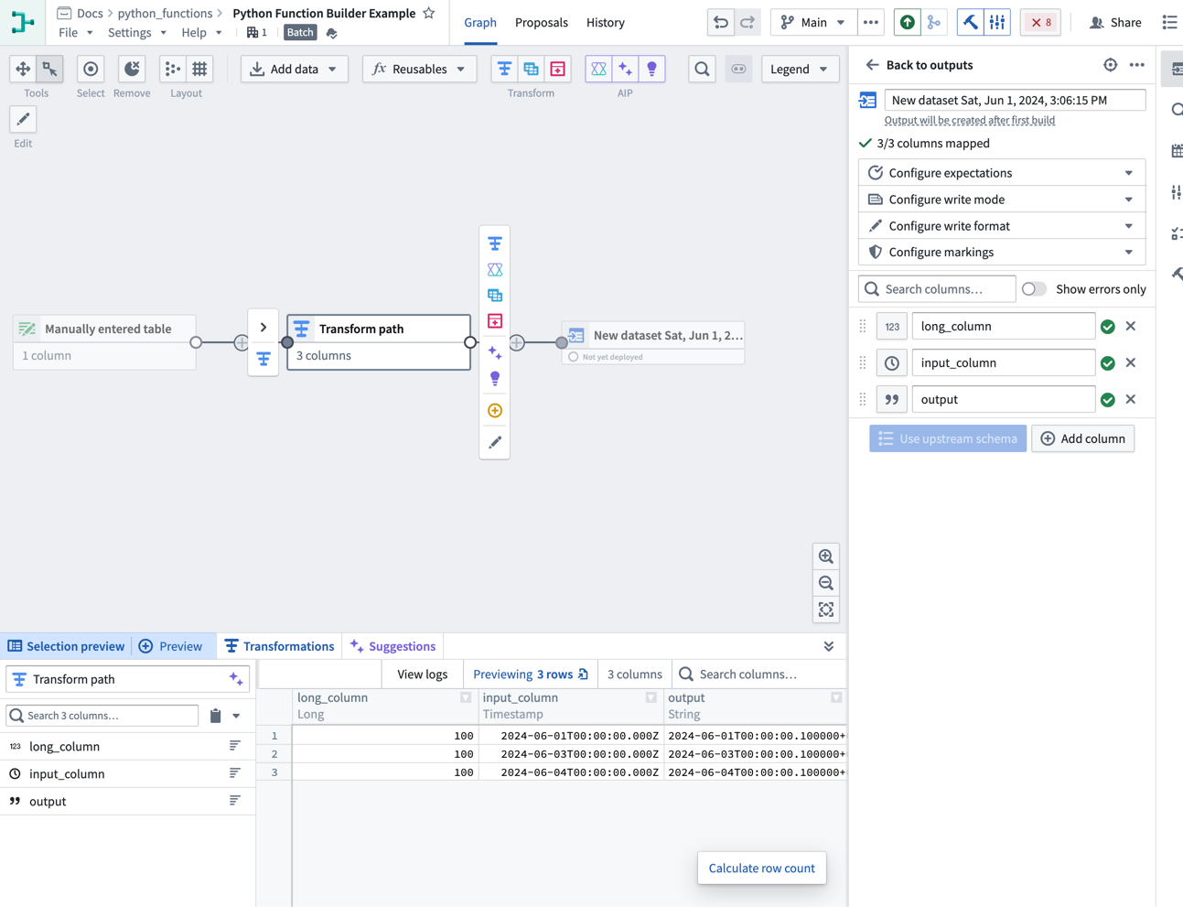Click the Search columns field in output panel
This screenshot has width=1183, height=907.
(937, 289)
